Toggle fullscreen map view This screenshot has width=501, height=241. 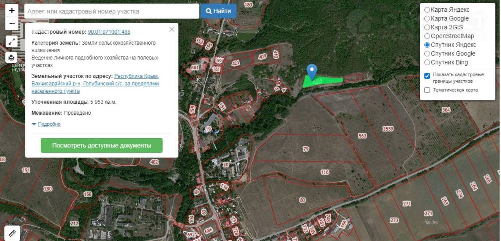point(12,41)
